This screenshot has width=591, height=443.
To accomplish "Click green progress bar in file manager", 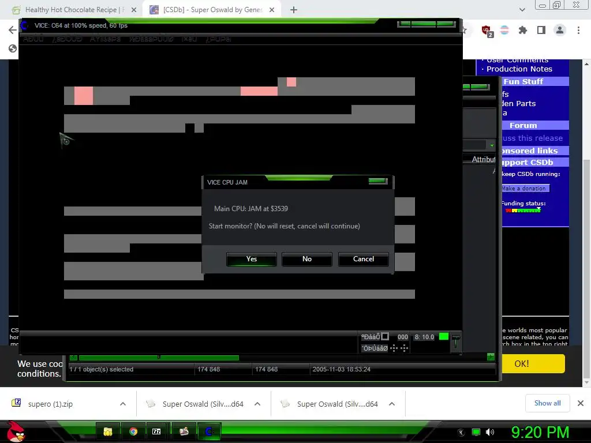I will tap(159, 358).
